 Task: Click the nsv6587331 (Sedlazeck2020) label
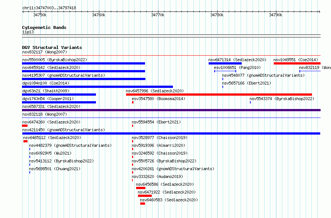tap(51, 106)
